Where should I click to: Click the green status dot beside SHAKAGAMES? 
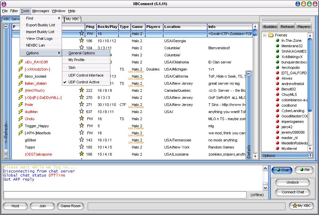tap(277, 51)
